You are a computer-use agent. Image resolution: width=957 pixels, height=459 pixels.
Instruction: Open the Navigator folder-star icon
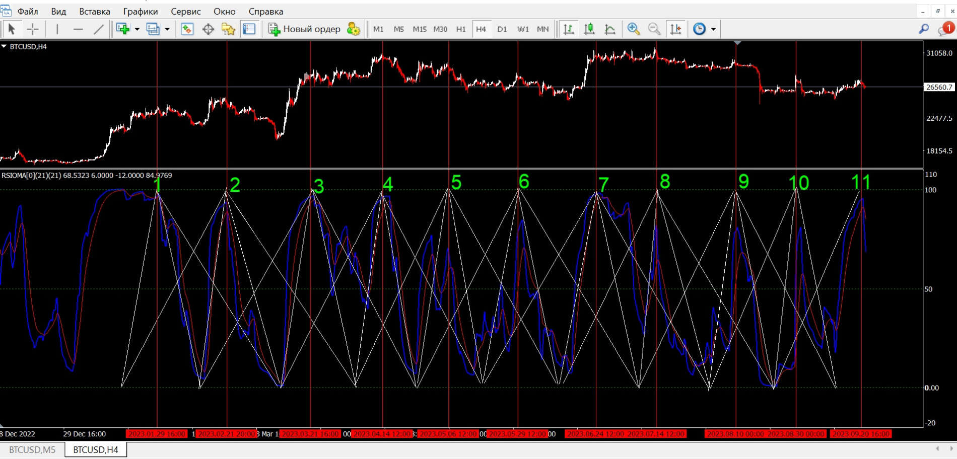point(229,29)
